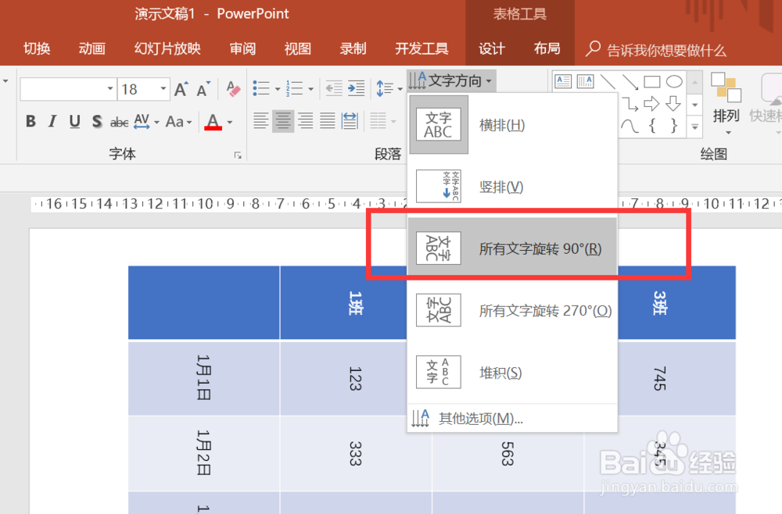The height and width of the screenshot is (514, 782).
Task: Align text right
Action: pyautogui.click(x=305, y=121)
